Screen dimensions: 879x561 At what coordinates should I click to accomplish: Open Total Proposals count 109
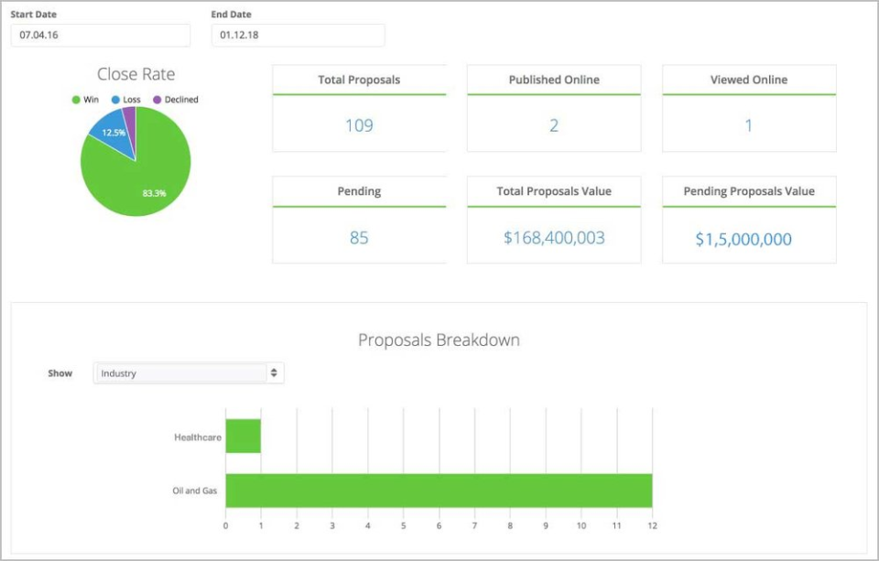pos(359,125)
